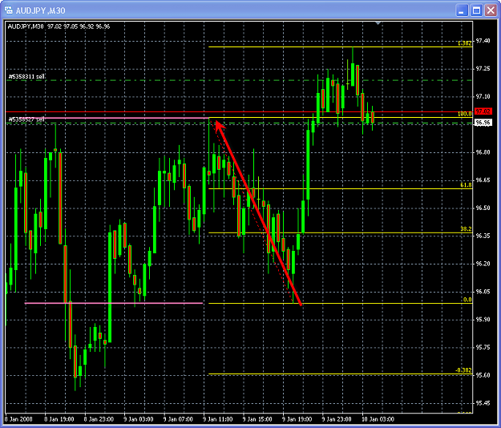Select the #5358527 sell order label
The height and width of the screenshot is (428, 501).
point(26,119)
